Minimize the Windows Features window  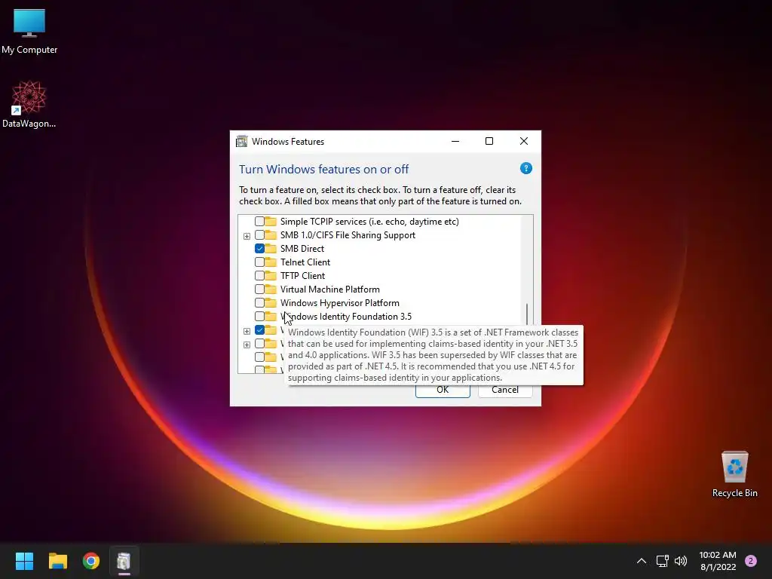click(455, 141)
